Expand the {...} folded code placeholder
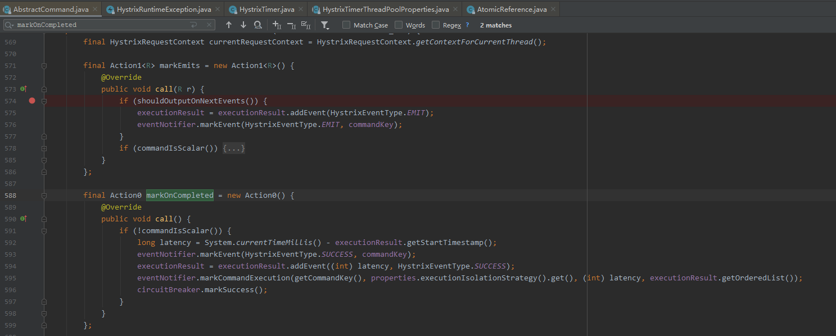The width and height of the screenshot is (836, 336). pos(234,148)
